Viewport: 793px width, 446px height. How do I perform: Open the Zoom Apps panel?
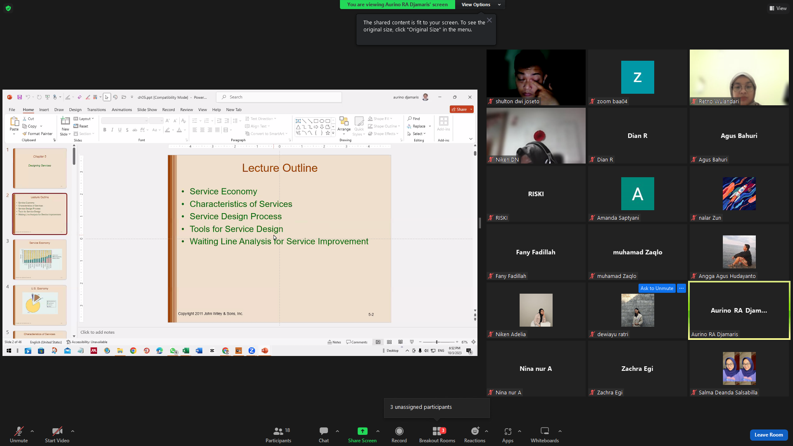508,434
